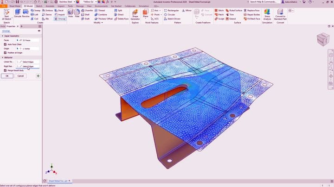
Task: Open the Shape Generator tool
Action: point(135,13)
